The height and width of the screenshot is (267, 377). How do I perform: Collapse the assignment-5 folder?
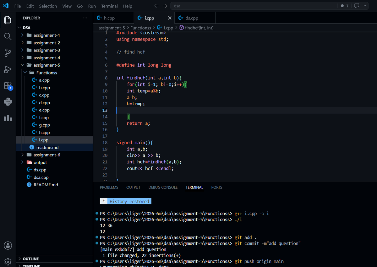click(54, 65)
